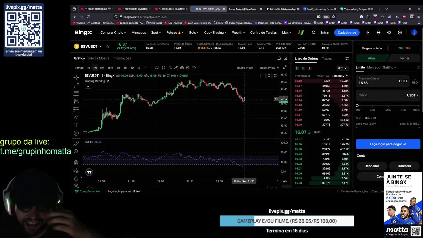
Task: Expand the Comprar Cripto menu
Action: pos(113,33)
